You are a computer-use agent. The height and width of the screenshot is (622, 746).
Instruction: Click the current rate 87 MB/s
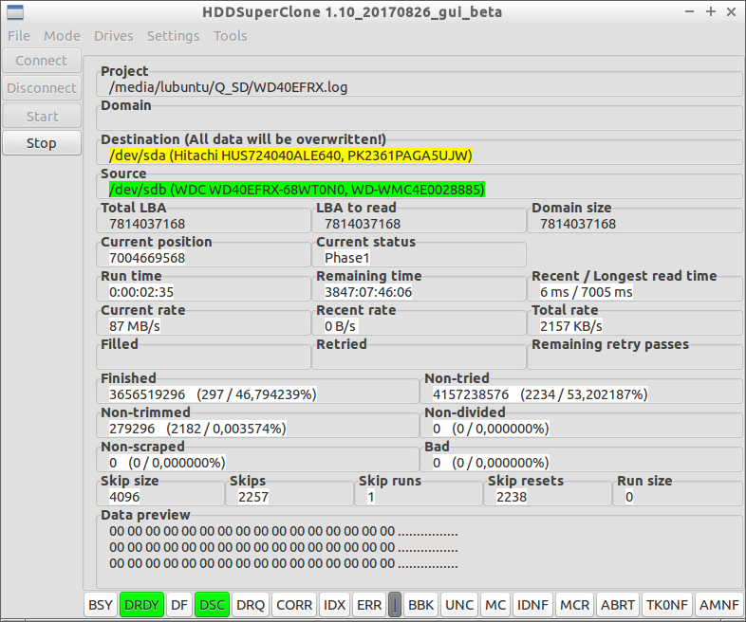(x=135, y=326)
